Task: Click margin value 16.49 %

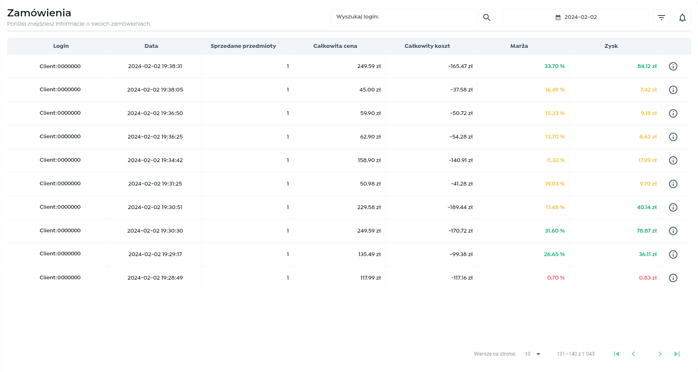Action: (555, 90)
